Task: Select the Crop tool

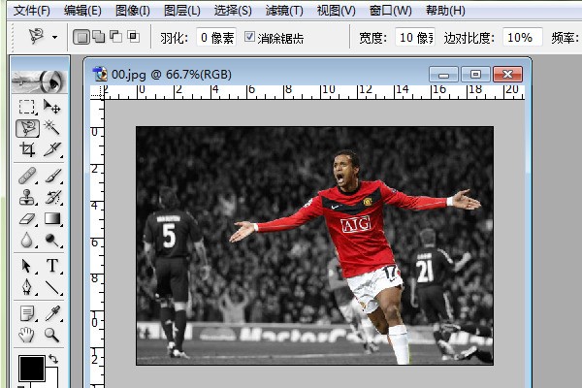Action: click(x=28, y=150)
